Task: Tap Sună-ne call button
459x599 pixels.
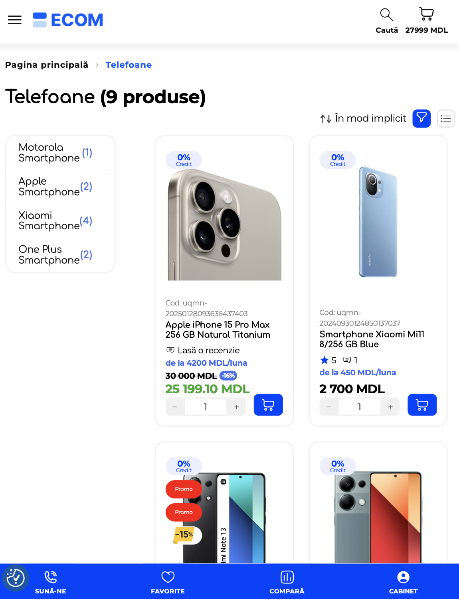Action: click(x=51, y=582)
